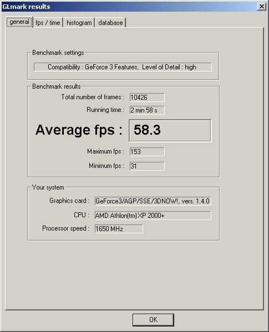The height and width of the screenshot is (332, 269).
Task: Click the Compatibility settings text box
Action: [123, 67]
